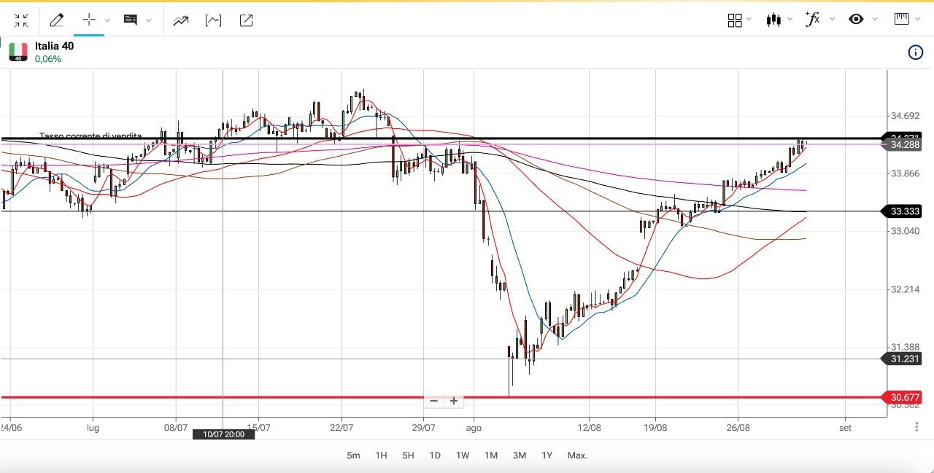Open the three-dot menu at the bottom right
The width and height of the screenshot is (934, 473).
(x=916, y=427)
